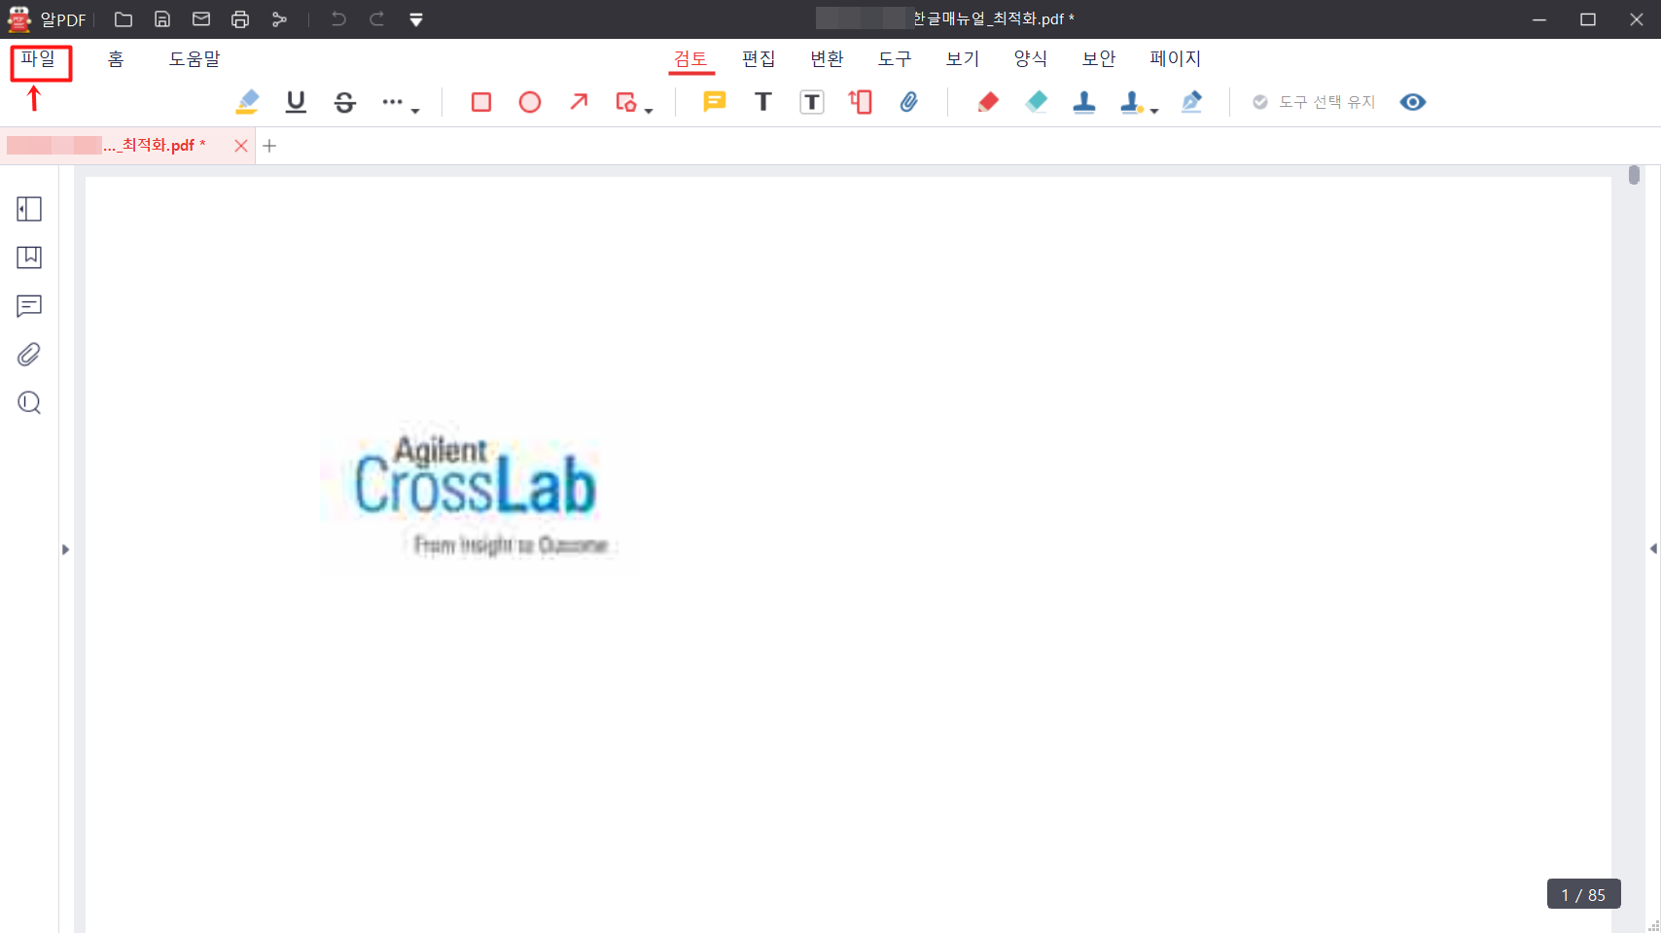
Task: Close the 최적화.pdf document tab
Action: tap(241, 146)
